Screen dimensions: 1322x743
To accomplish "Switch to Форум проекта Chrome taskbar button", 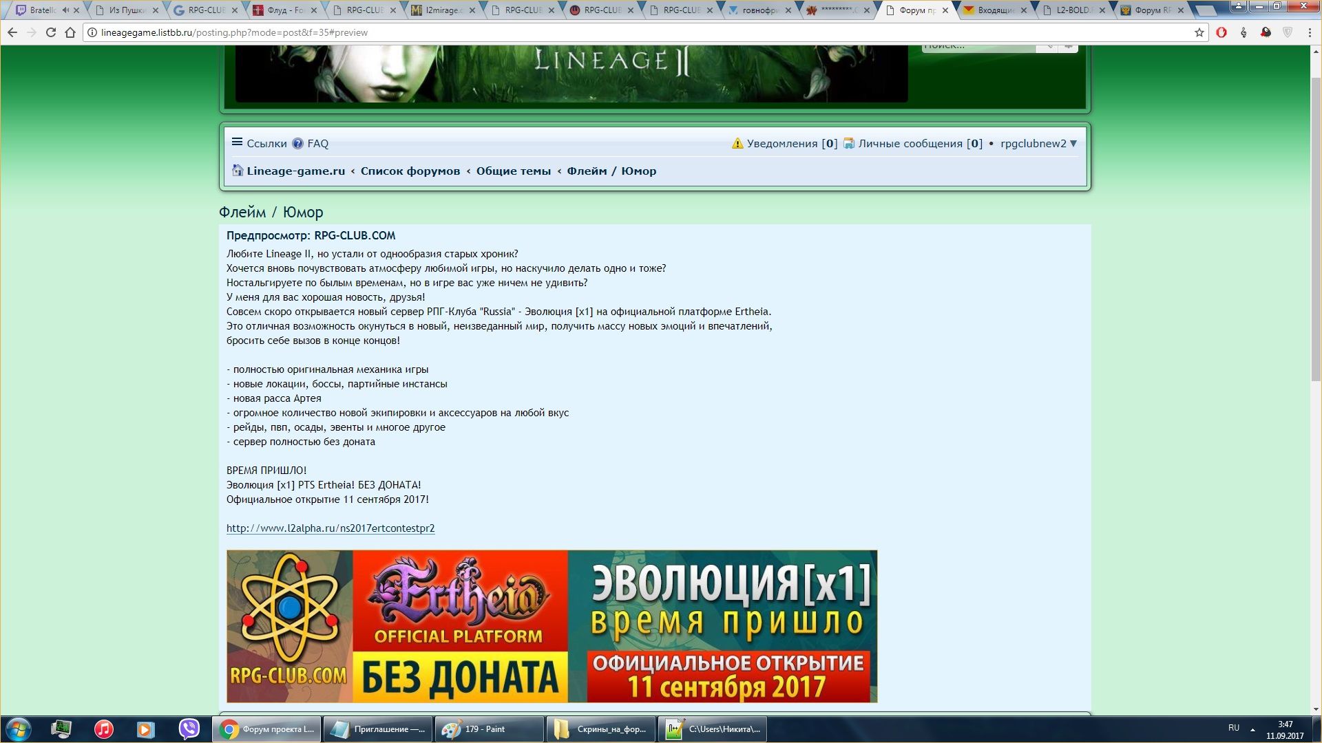I will coord(266,729).
